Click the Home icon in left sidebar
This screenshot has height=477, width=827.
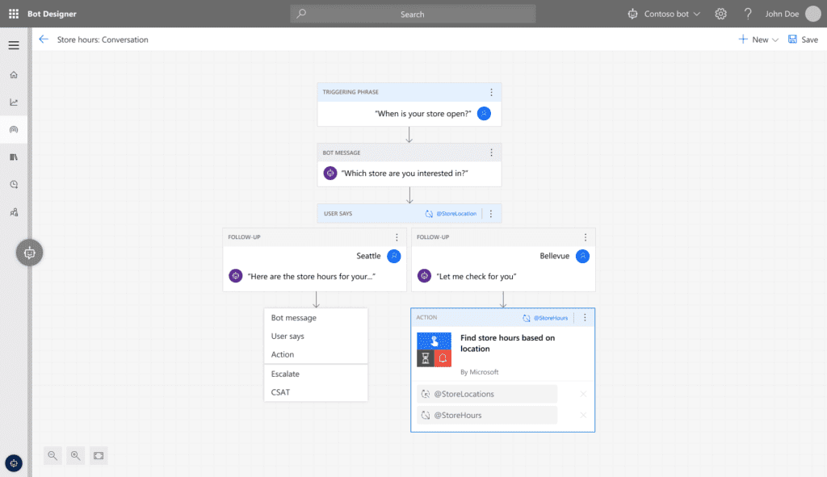point(14,75)
